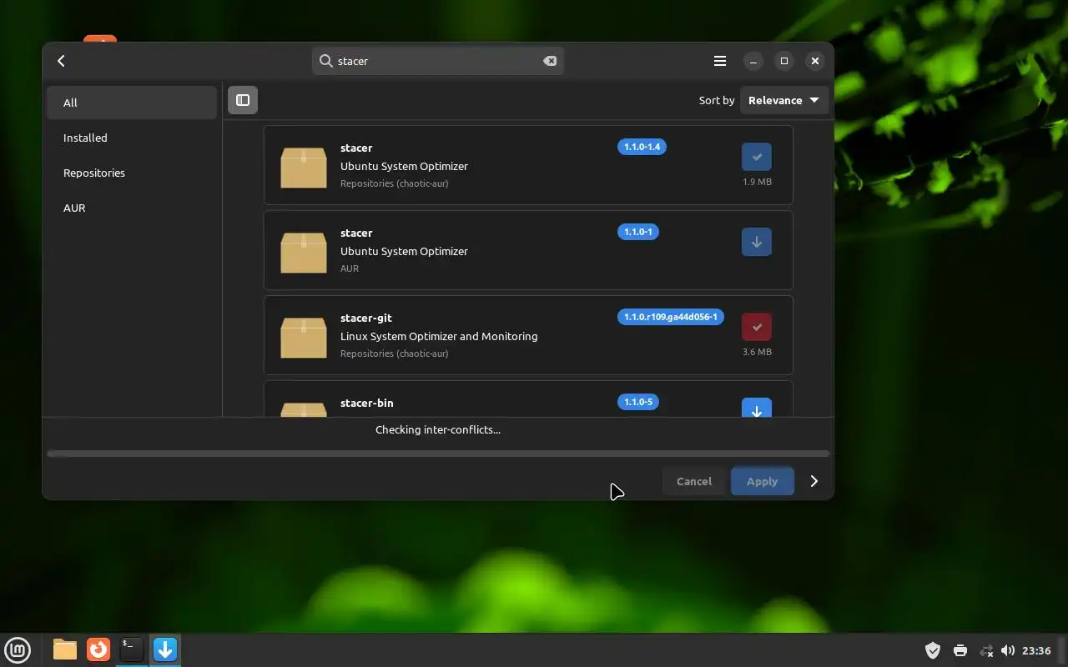Click the 3.6 MB size label
Image resolution: width=1068 pixels, height=667 pixels.
pos(757,352)
